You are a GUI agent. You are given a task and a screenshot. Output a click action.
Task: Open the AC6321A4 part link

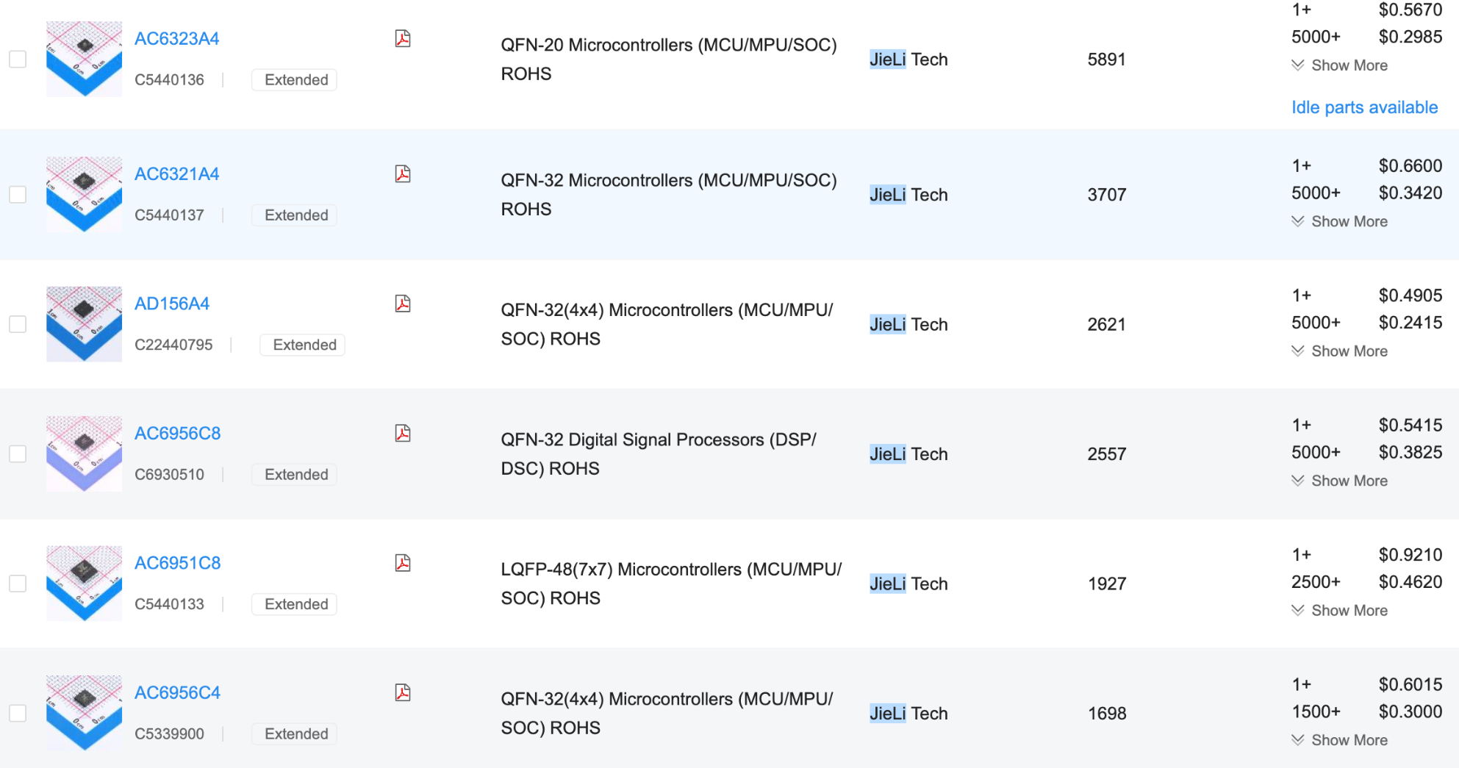coord(176,174)
